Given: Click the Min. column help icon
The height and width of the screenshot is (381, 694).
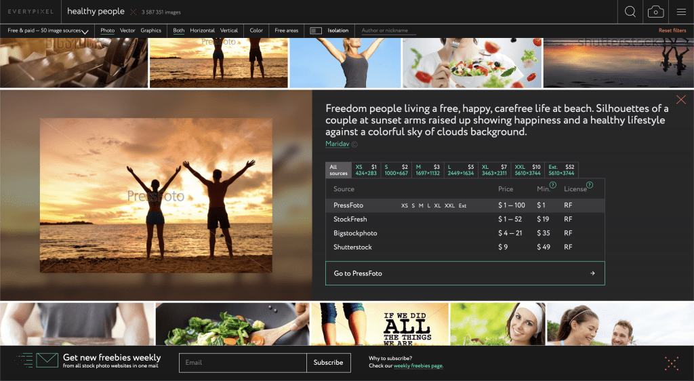Looking at the screenshot, I should 552,185.
